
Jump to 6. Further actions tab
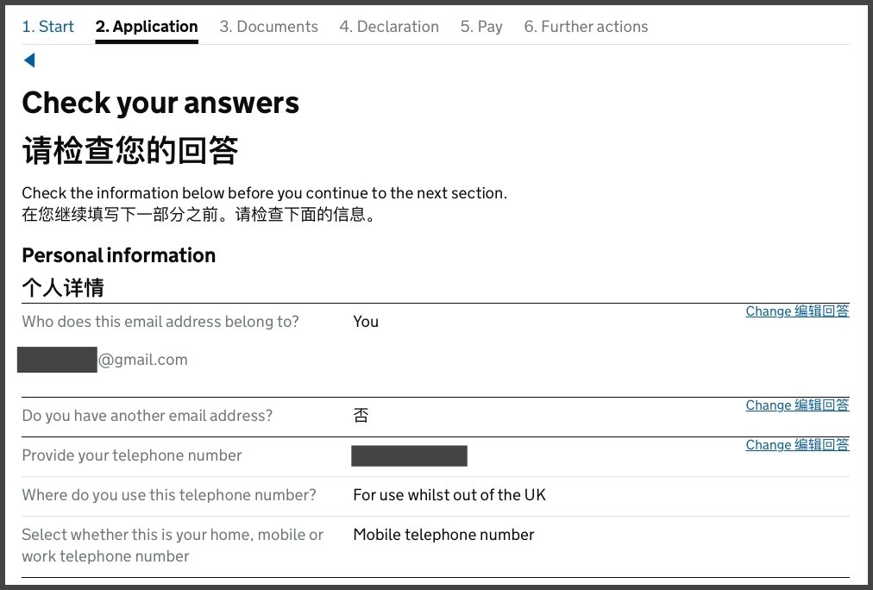click(586, 27)
